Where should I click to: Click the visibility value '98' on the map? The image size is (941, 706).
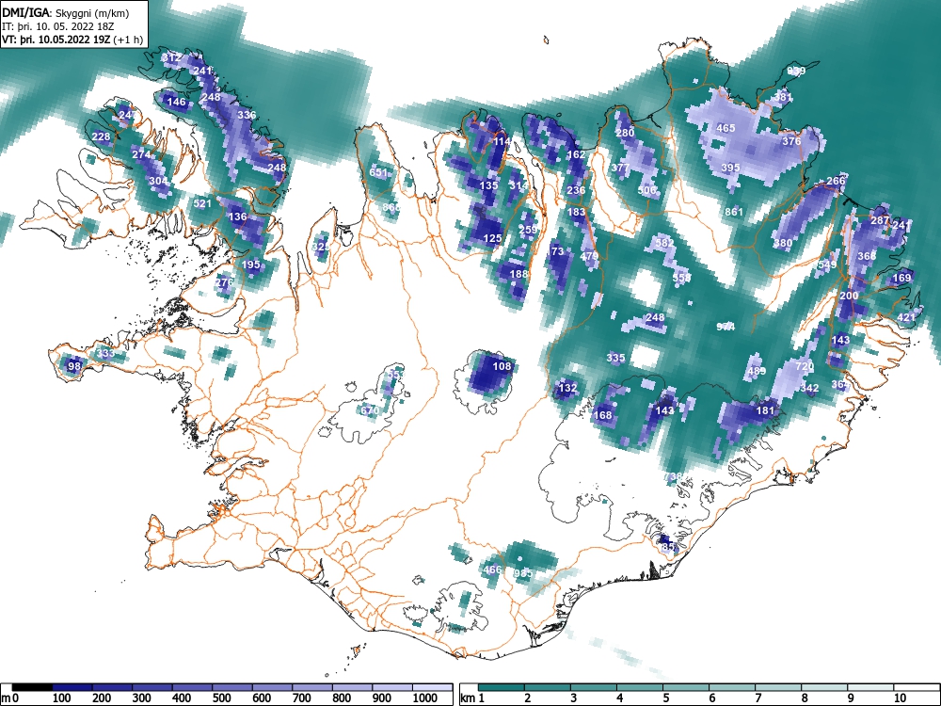click(x=74, y=365)
